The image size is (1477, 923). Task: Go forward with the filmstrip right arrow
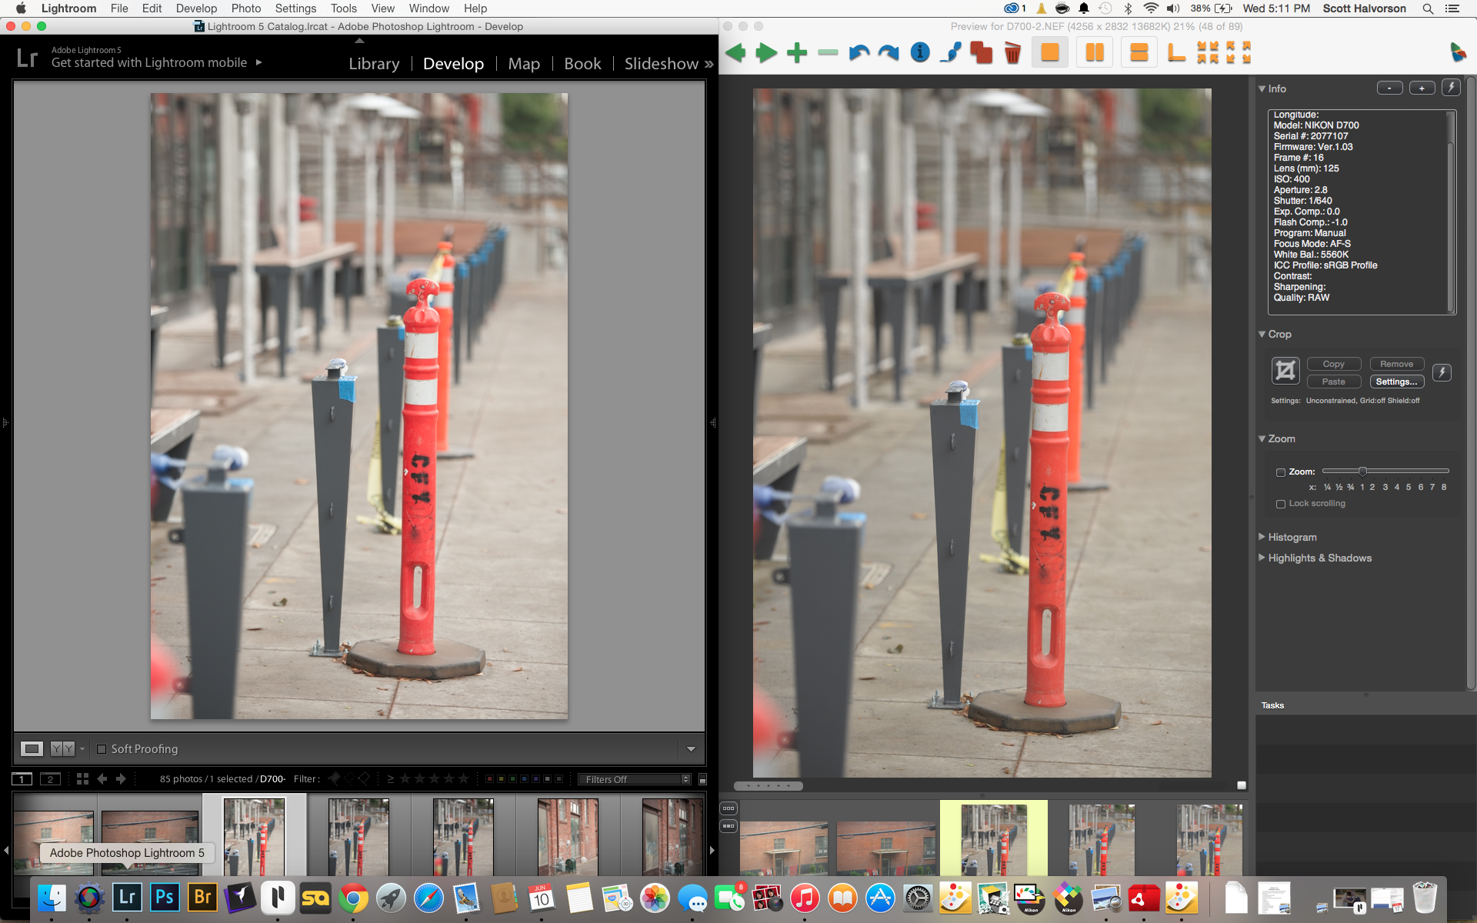(x=121, y=779)
